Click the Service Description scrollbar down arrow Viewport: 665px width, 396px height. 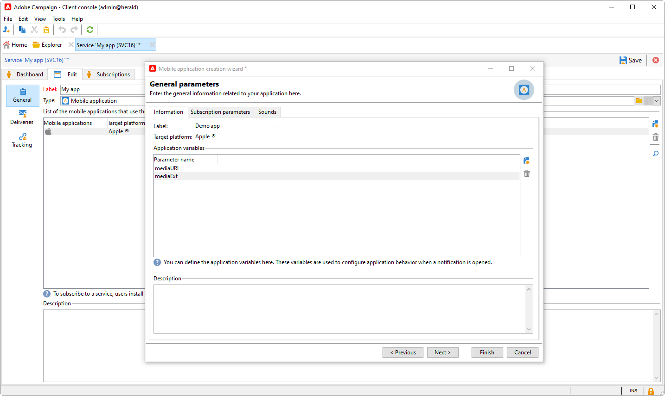pyautogui.click(x=656, y=378)
